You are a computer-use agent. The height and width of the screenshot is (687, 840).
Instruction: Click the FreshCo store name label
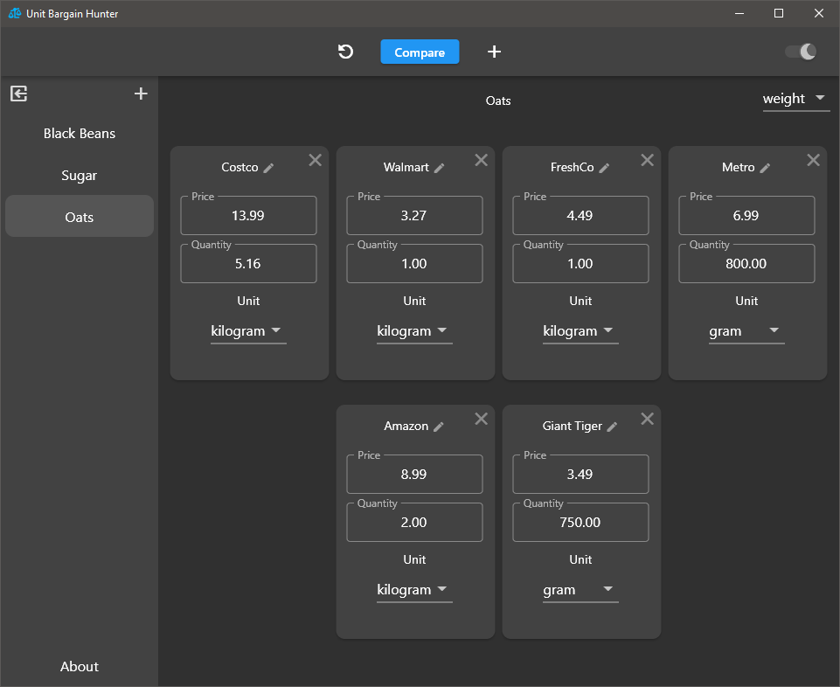(x=573, y=167)
